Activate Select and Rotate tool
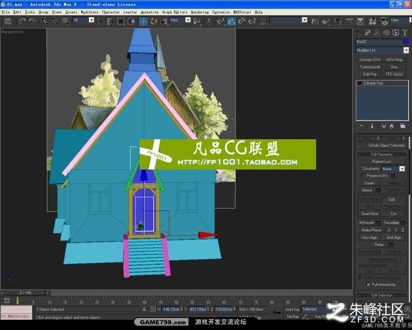 coord(153,21)
